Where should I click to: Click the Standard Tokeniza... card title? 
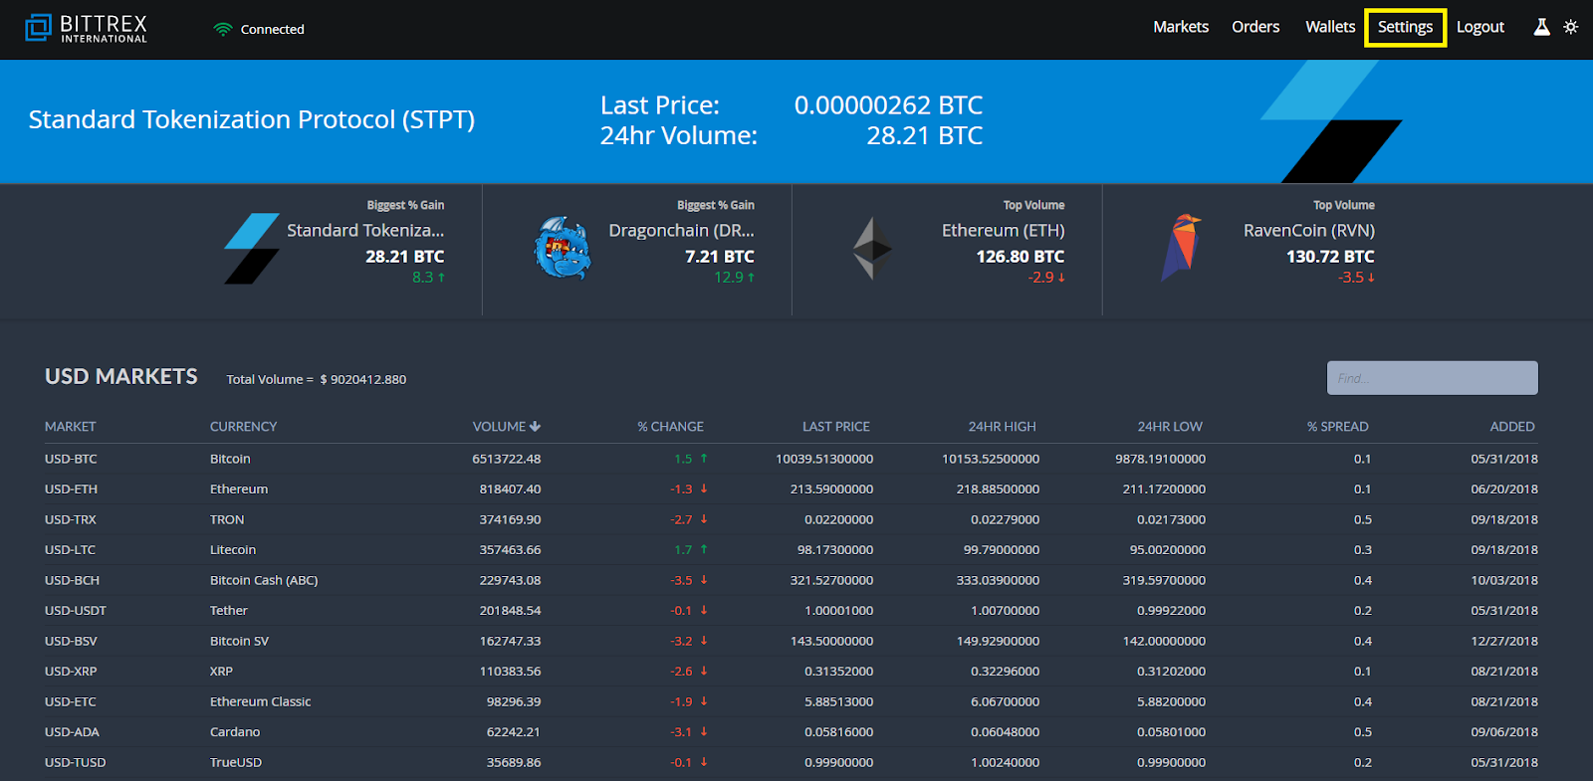(365, 231)
